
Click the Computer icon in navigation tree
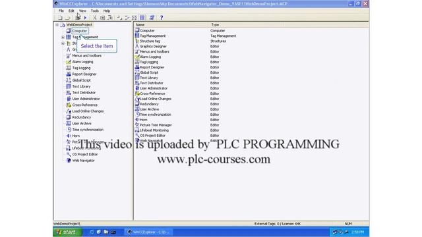point(69,31)
